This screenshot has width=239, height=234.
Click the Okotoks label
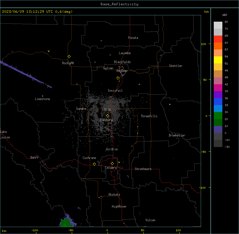pyautogui.click(x=114, y=195)
